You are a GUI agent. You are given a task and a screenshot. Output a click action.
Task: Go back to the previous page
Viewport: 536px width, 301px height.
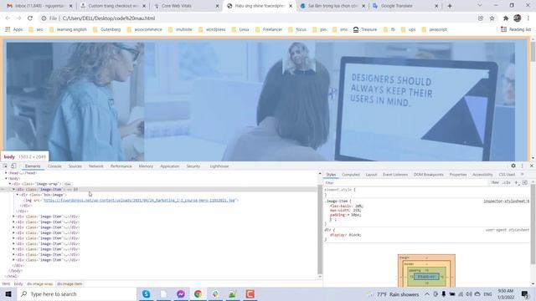pos(8,18)
